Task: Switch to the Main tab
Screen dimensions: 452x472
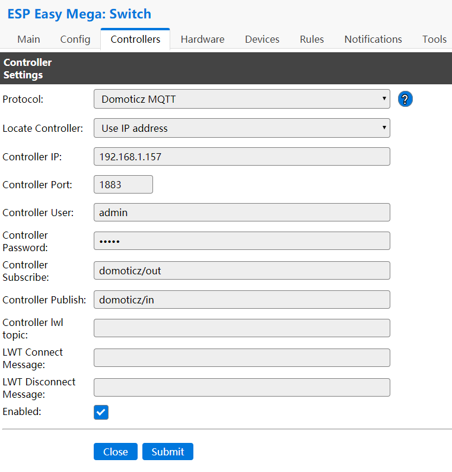Action: pyautogui.click(x=28, y=39)
